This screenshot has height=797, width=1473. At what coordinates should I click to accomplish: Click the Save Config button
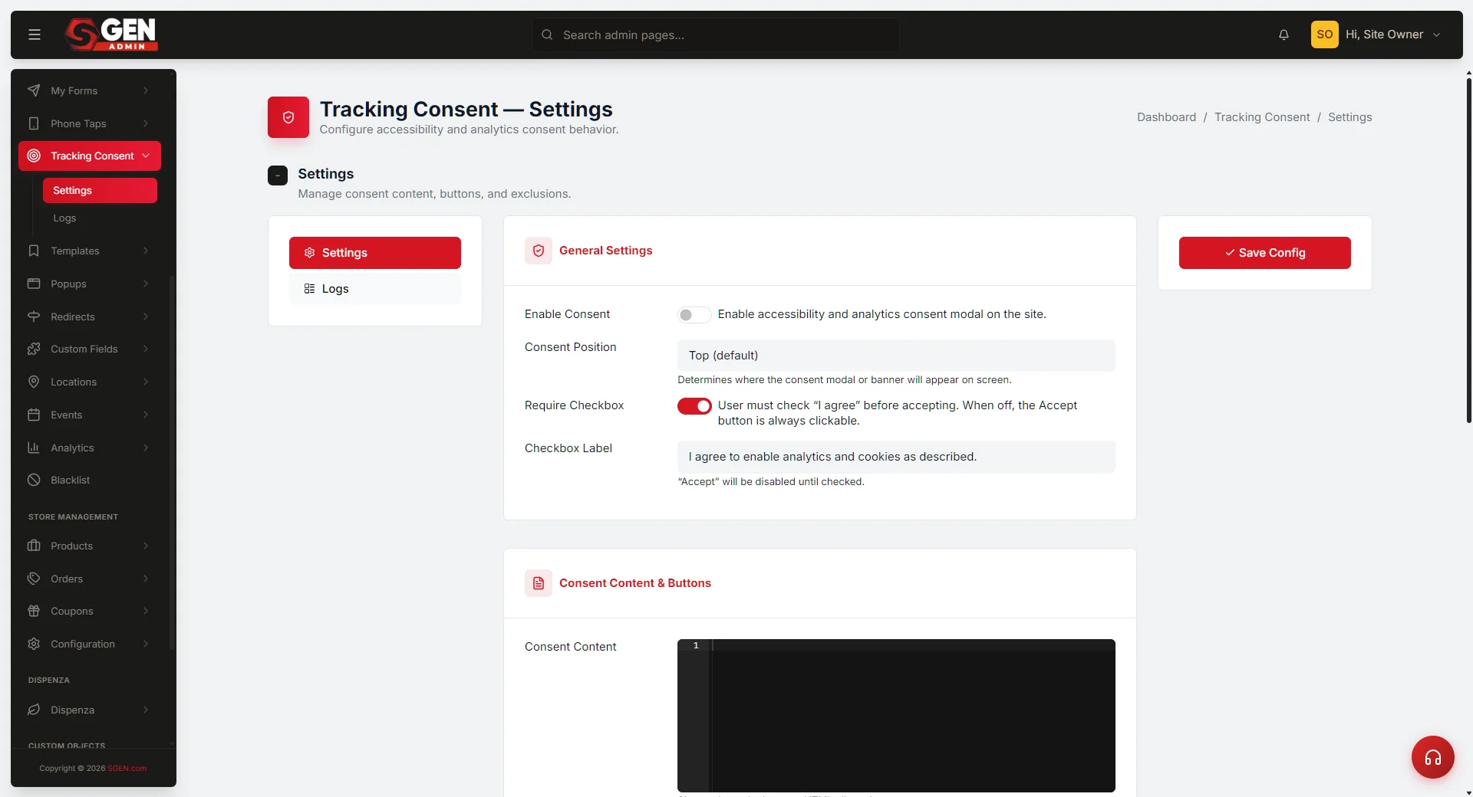1264,253
